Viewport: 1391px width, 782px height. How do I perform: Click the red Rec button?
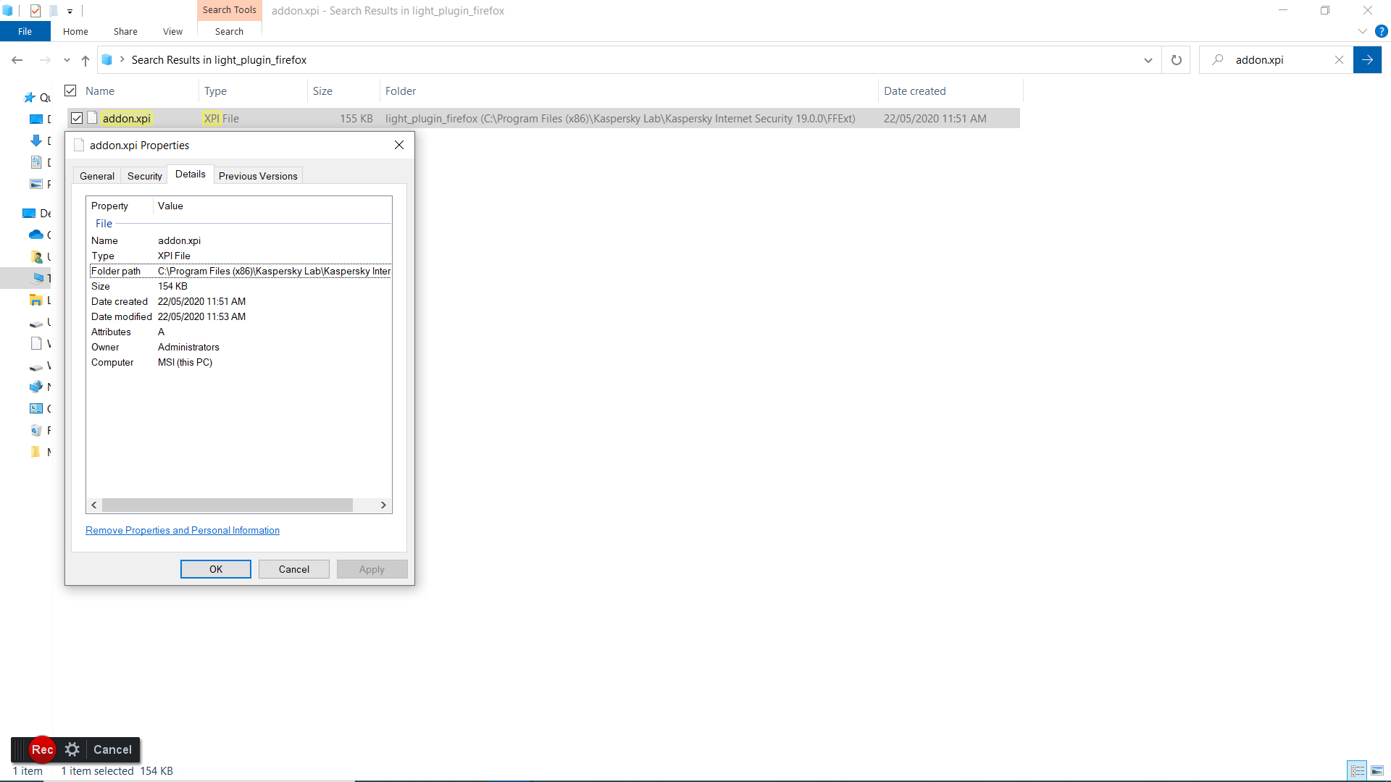[42, 749]
